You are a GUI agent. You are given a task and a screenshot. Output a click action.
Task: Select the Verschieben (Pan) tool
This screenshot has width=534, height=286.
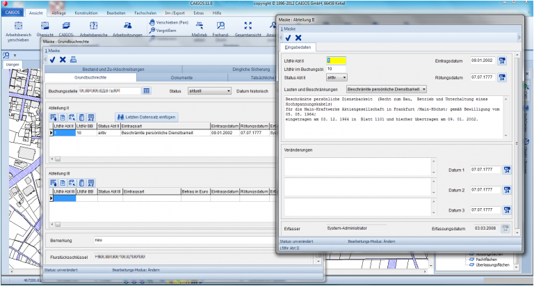click(x=169, y=22)
